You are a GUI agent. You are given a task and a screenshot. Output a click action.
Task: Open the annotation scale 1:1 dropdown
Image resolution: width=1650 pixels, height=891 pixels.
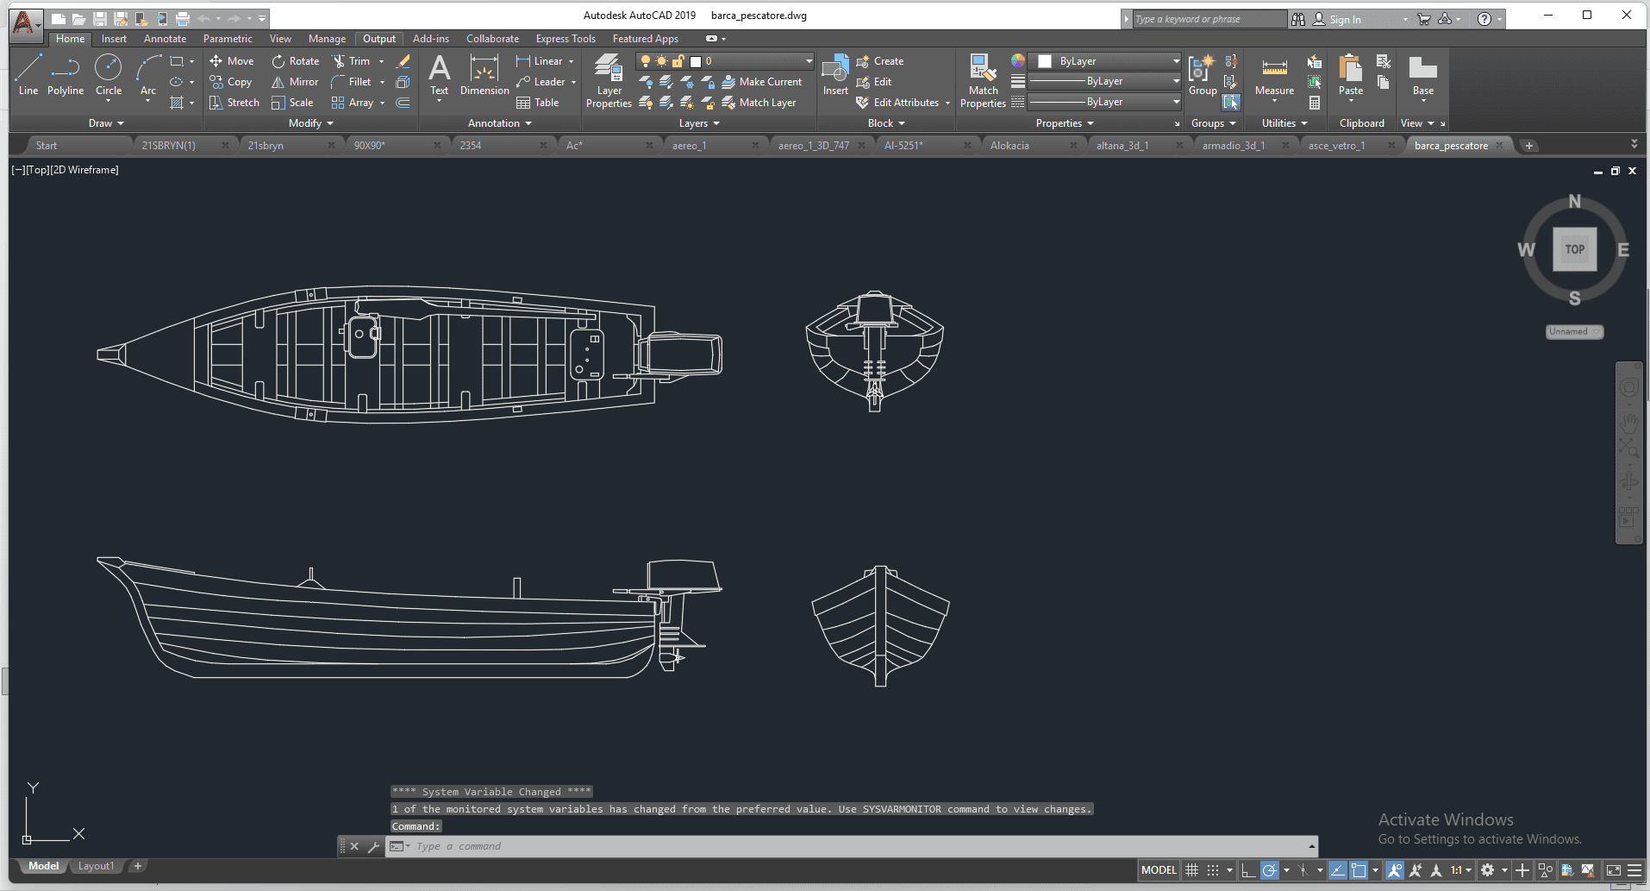click(1460, 870)
